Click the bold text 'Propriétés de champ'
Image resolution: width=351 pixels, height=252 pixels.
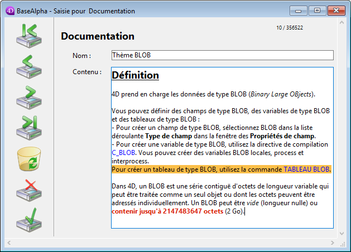click(x=282, y=136)
